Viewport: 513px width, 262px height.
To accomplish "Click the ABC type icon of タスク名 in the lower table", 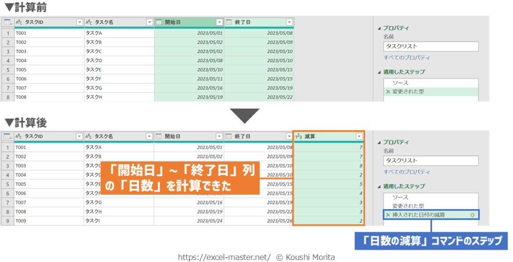I will pyautogui.click(x=89, y=136).
